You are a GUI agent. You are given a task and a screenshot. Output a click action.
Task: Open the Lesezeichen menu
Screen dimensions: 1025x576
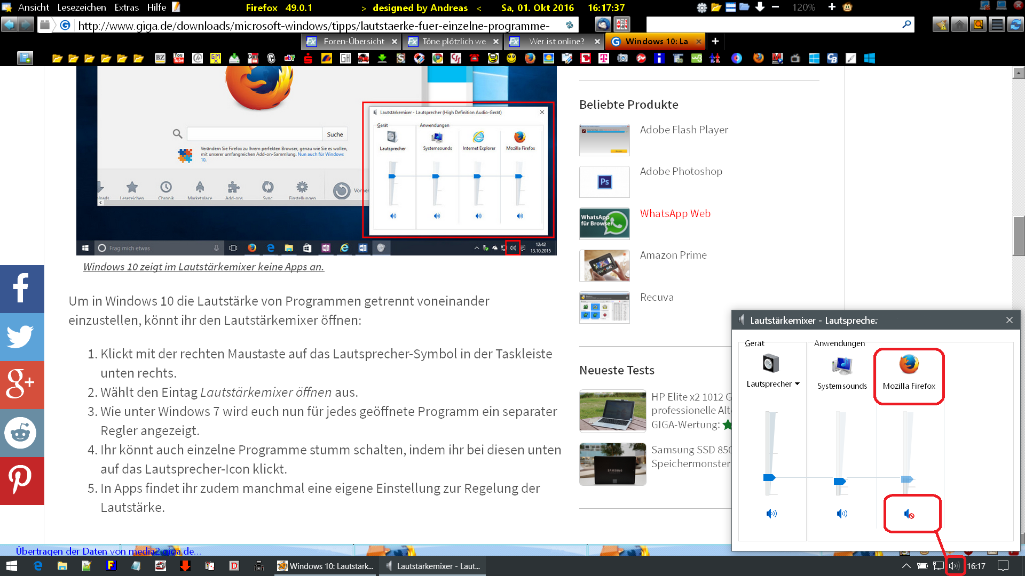(81, 7)
